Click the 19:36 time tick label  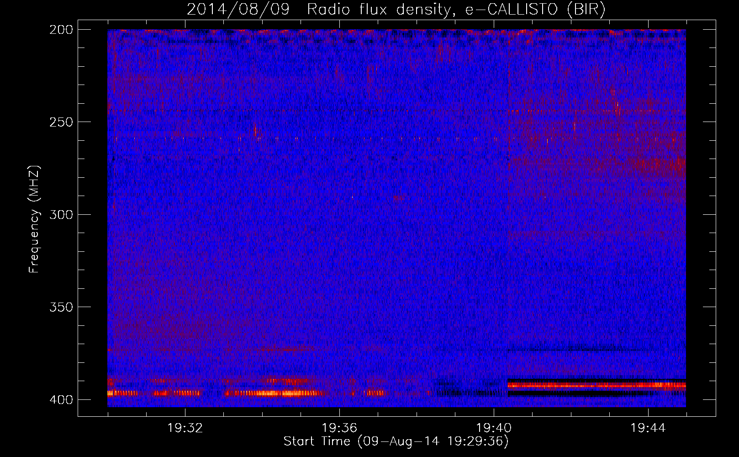click(339, 428)
